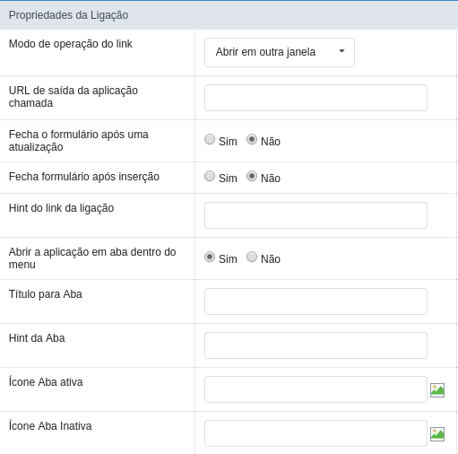This screenshot has height=454, width=458.
Task: Click the Hint da Aba label text
Action: tap(37, 338)
